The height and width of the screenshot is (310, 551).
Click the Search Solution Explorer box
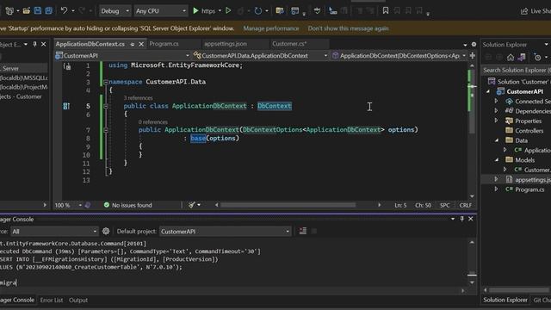pyautogui.click(x=516, y=71)
